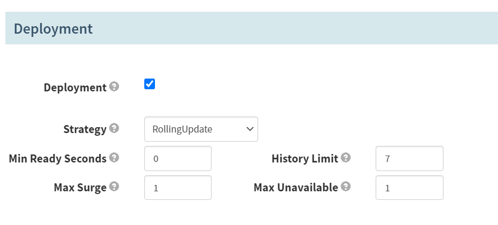Open the Strategy help tooltip icon
The image size is (498, 225).
[114, 128]
